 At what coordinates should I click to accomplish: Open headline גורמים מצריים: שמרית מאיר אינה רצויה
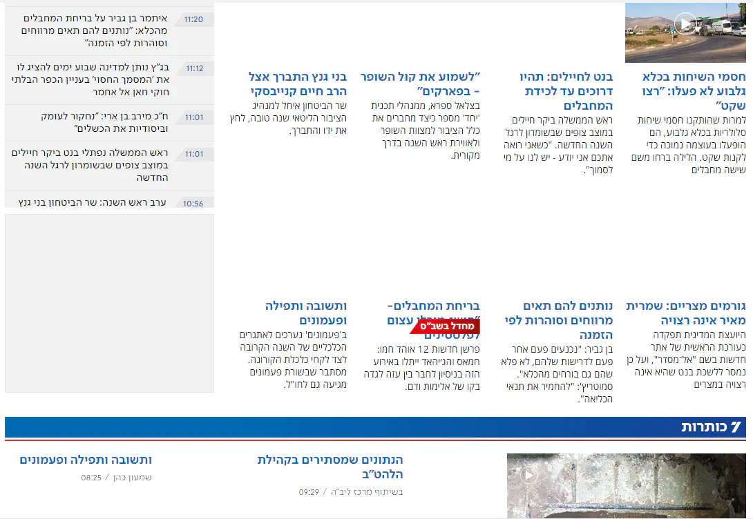coord(686,313)
